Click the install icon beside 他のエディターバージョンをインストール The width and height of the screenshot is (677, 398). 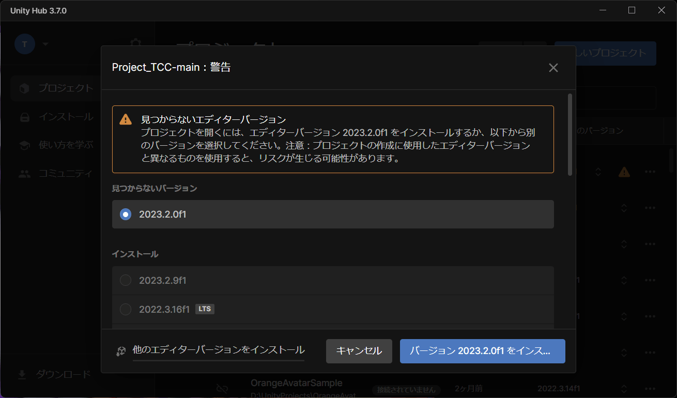121,351
